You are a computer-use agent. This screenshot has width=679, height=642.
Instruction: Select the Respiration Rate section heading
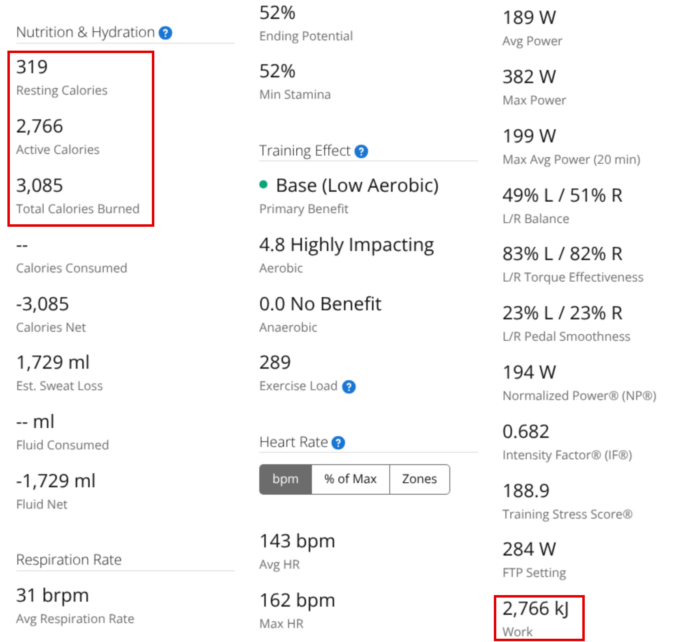(69, 560)
